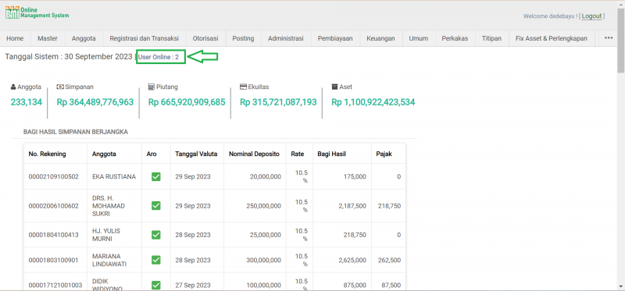Open the Master menu
Viewport: 625px width, 291px height.
(x=48, y=38)
